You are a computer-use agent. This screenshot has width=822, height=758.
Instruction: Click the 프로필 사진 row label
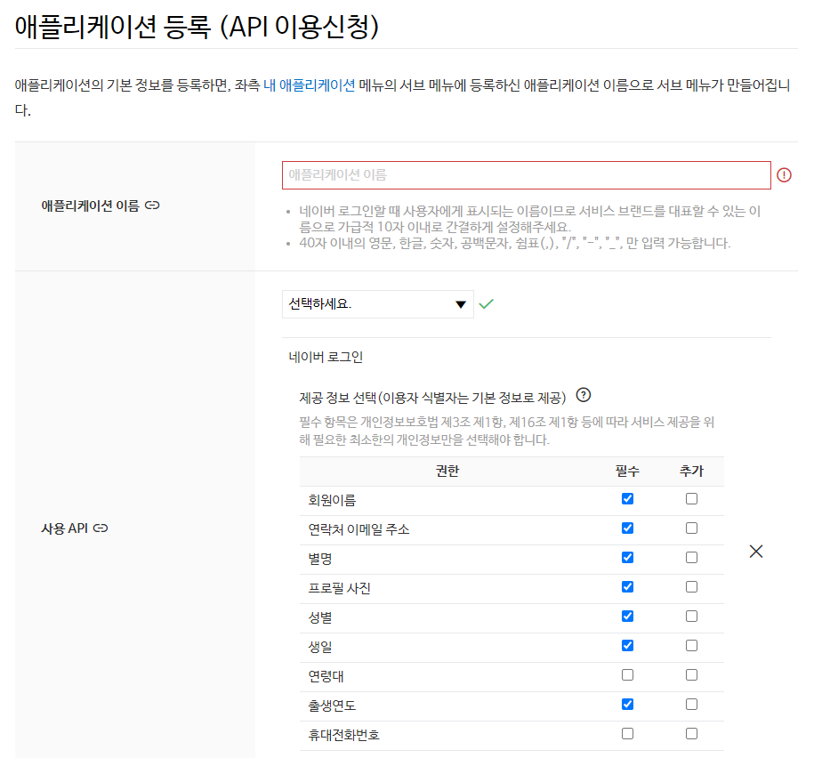[339, 588]
